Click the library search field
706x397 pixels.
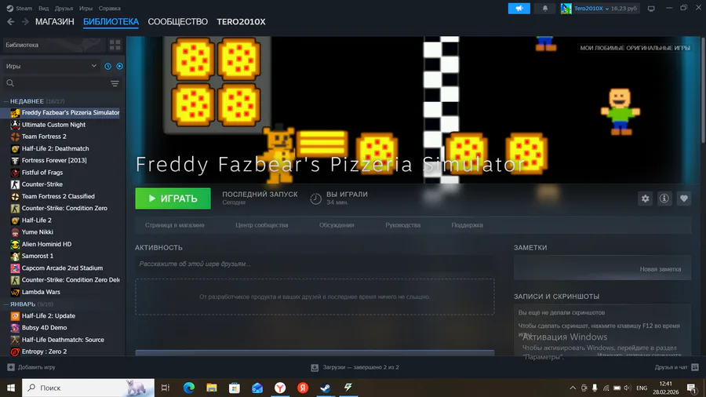56,84
